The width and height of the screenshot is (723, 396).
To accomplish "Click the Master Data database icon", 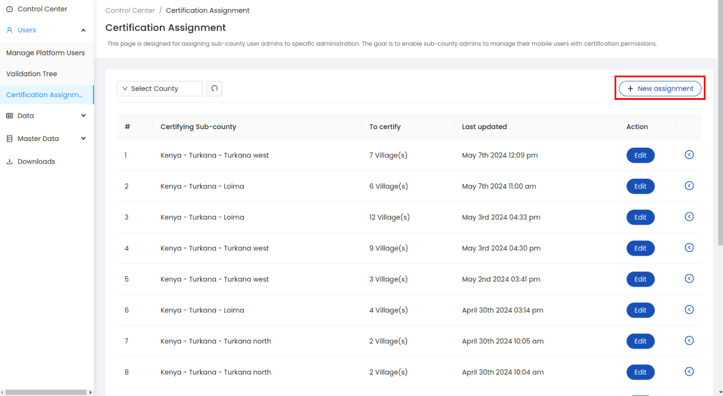I will (10, 139).
